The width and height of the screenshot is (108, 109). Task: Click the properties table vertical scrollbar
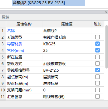point(106,47)
